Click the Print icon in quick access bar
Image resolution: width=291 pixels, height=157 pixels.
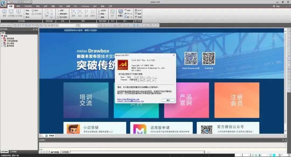22,2
